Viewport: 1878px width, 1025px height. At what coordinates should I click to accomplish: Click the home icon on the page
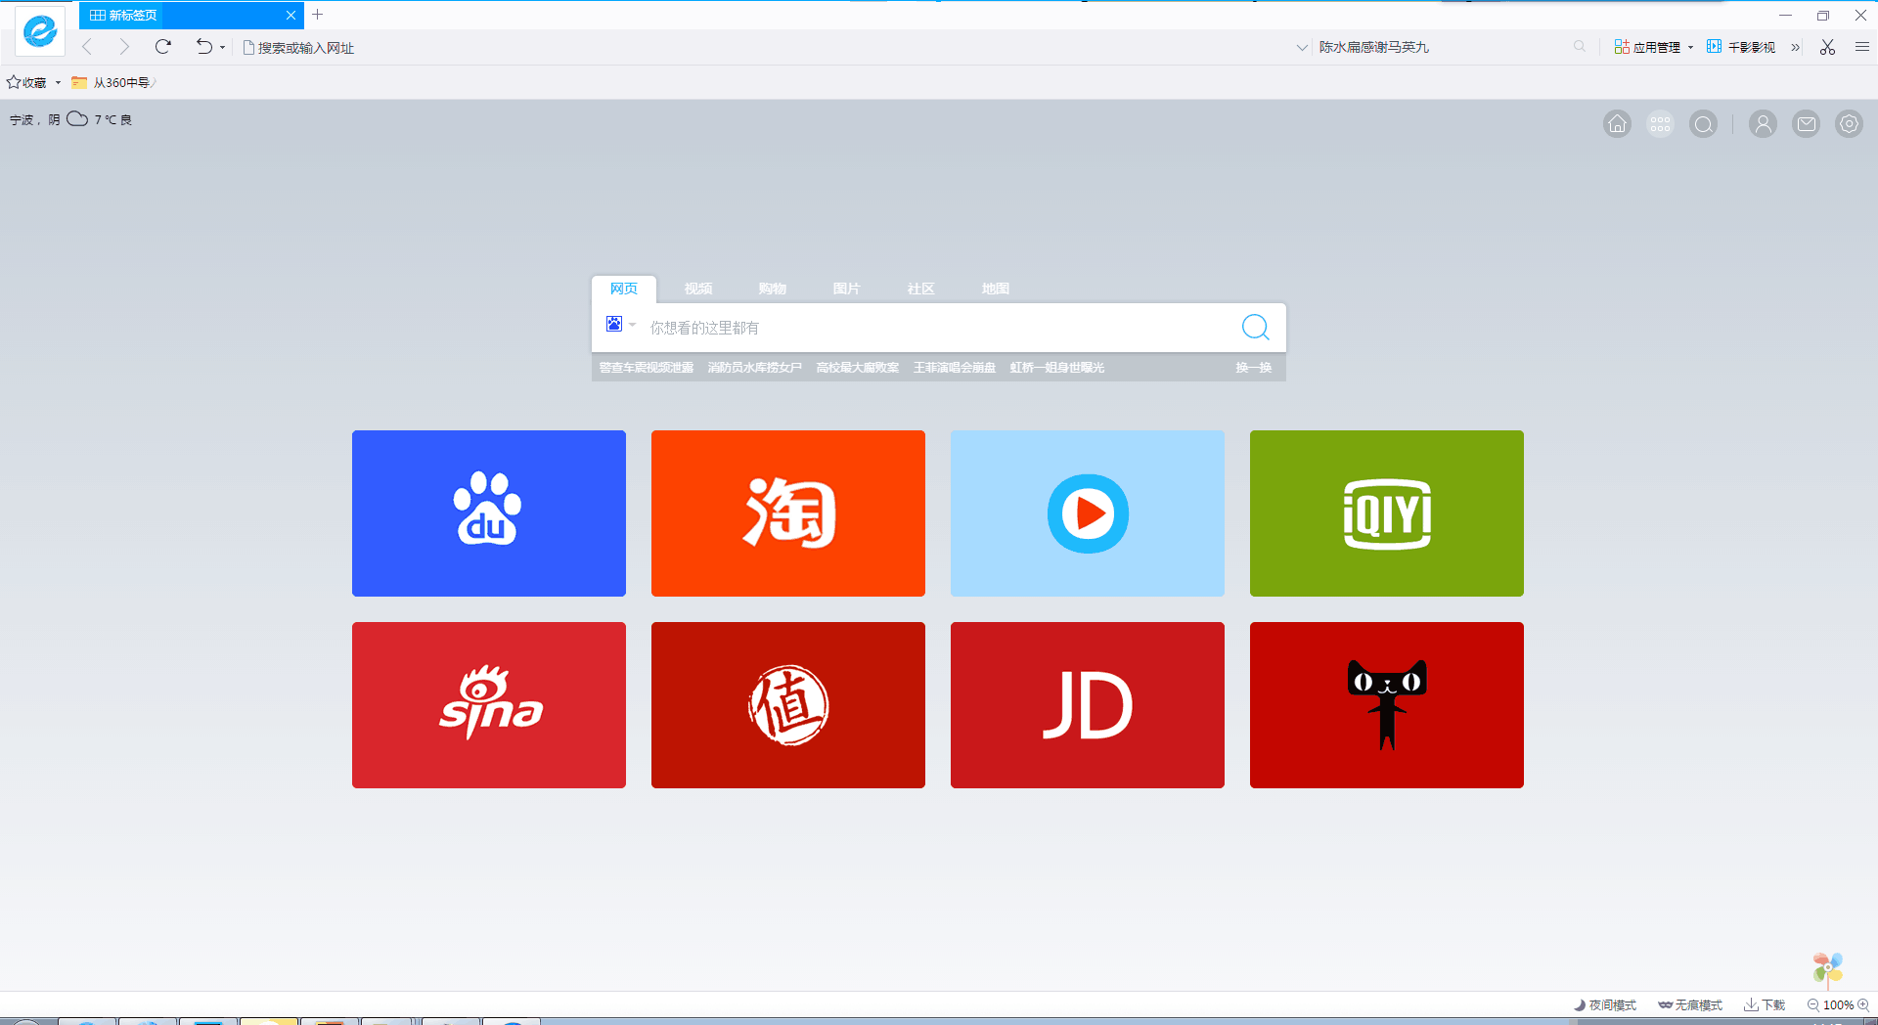click(x=1617, y=124)
